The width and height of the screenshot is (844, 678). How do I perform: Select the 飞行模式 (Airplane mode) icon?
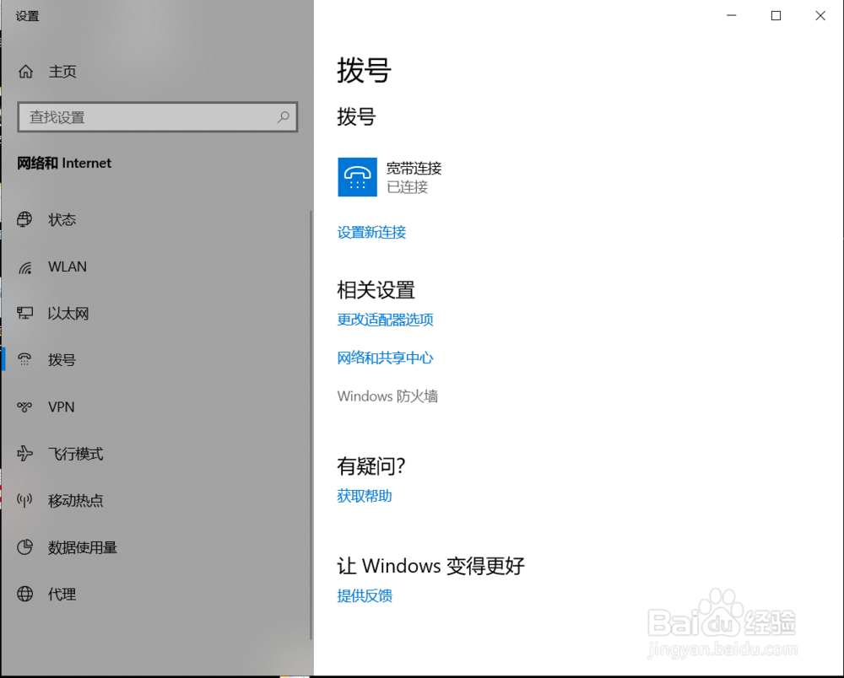tap(25, 454)
